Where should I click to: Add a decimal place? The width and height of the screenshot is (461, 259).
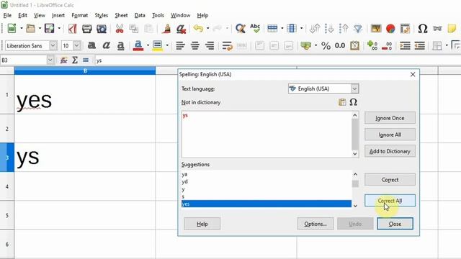372,45
